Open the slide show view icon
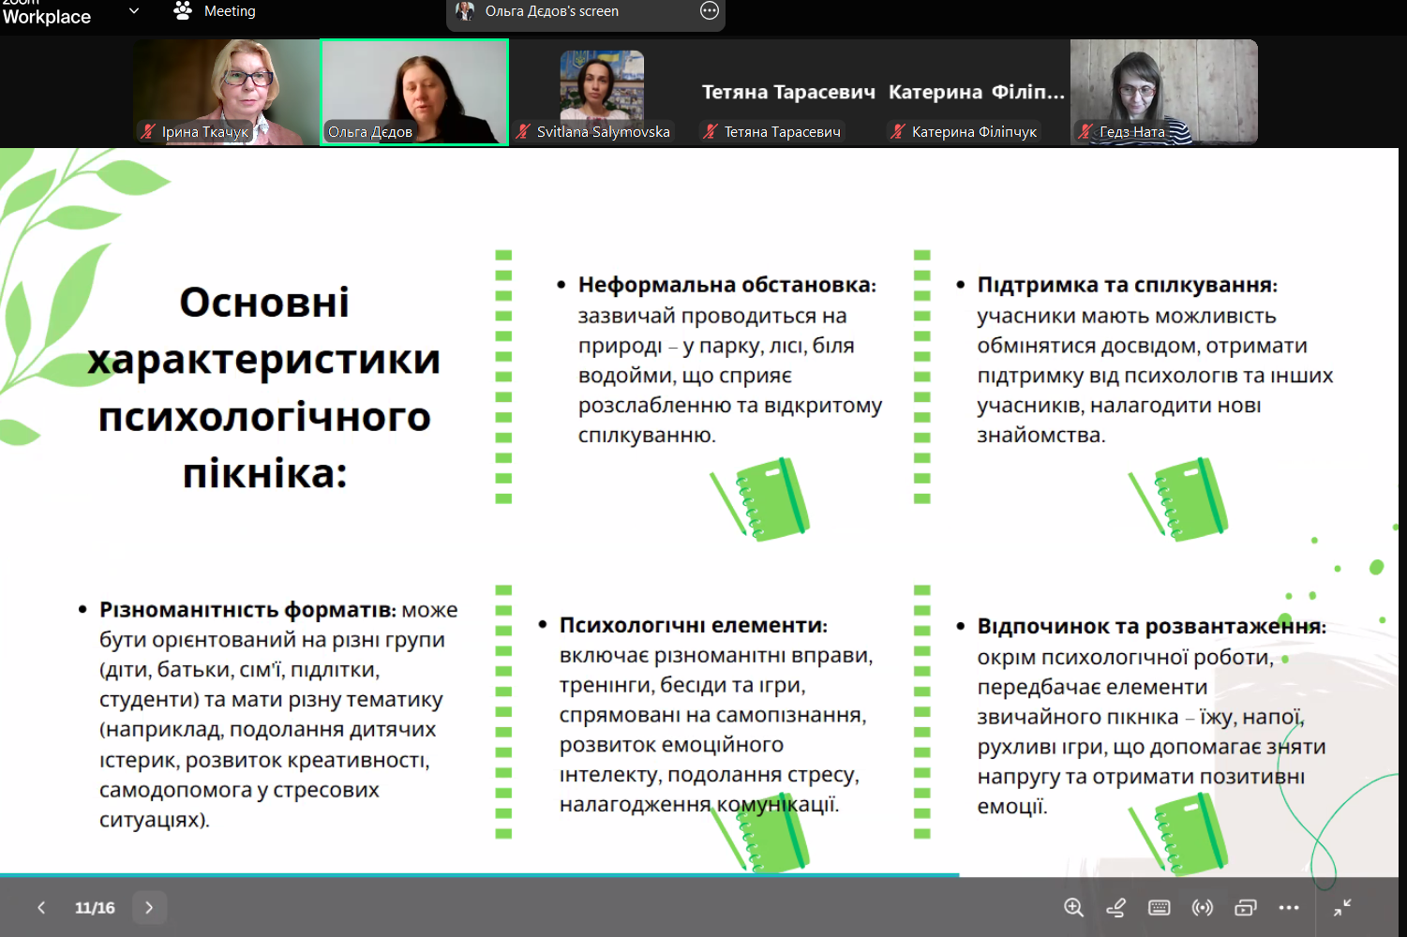Image resolution: width=1407 pixels, height=937 pixels. [1245, 907]
